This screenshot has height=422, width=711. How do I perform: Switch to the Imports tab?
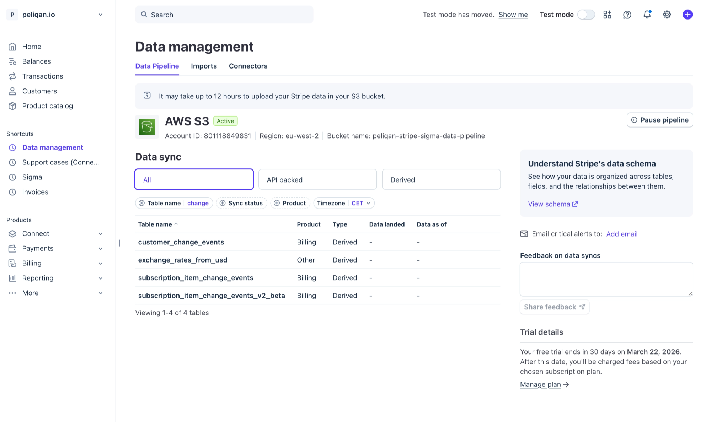click(x=204, y=66)
